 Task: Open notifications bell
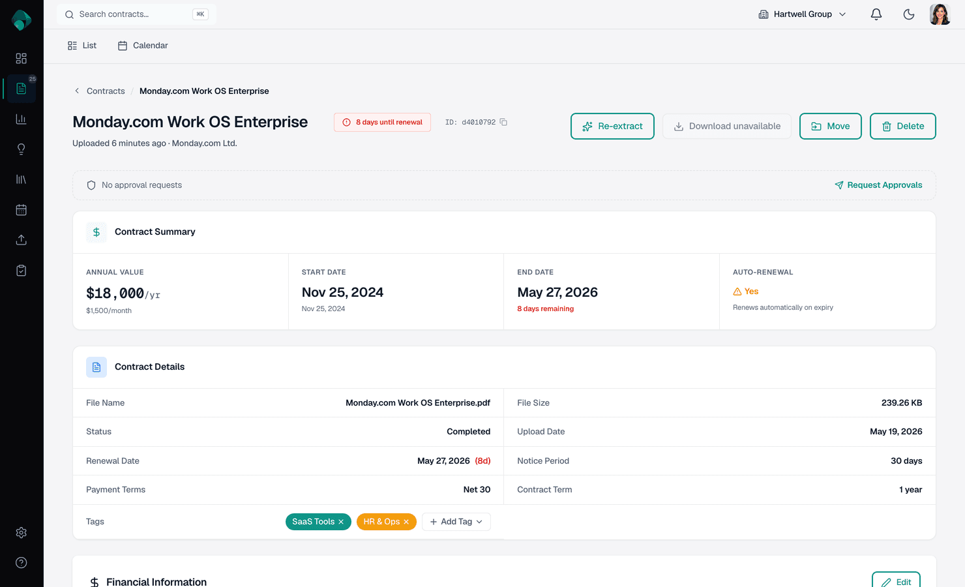pyautogui.click(x=876, y=14)
